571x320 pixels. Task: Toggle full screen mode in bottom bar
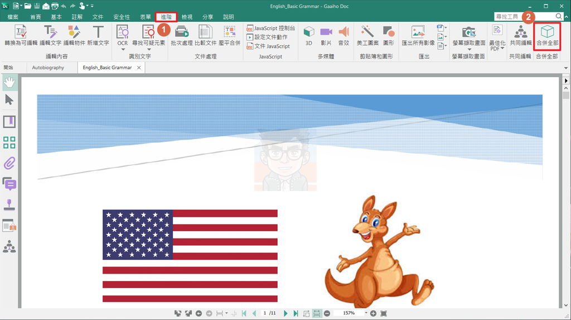(384, 313)
